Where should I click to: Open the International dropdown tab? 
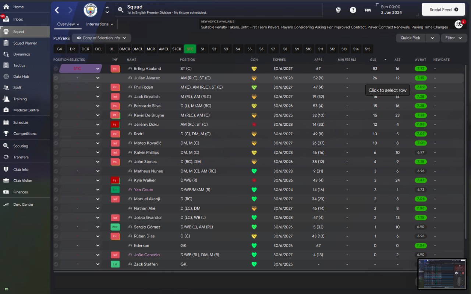point(100,24)
